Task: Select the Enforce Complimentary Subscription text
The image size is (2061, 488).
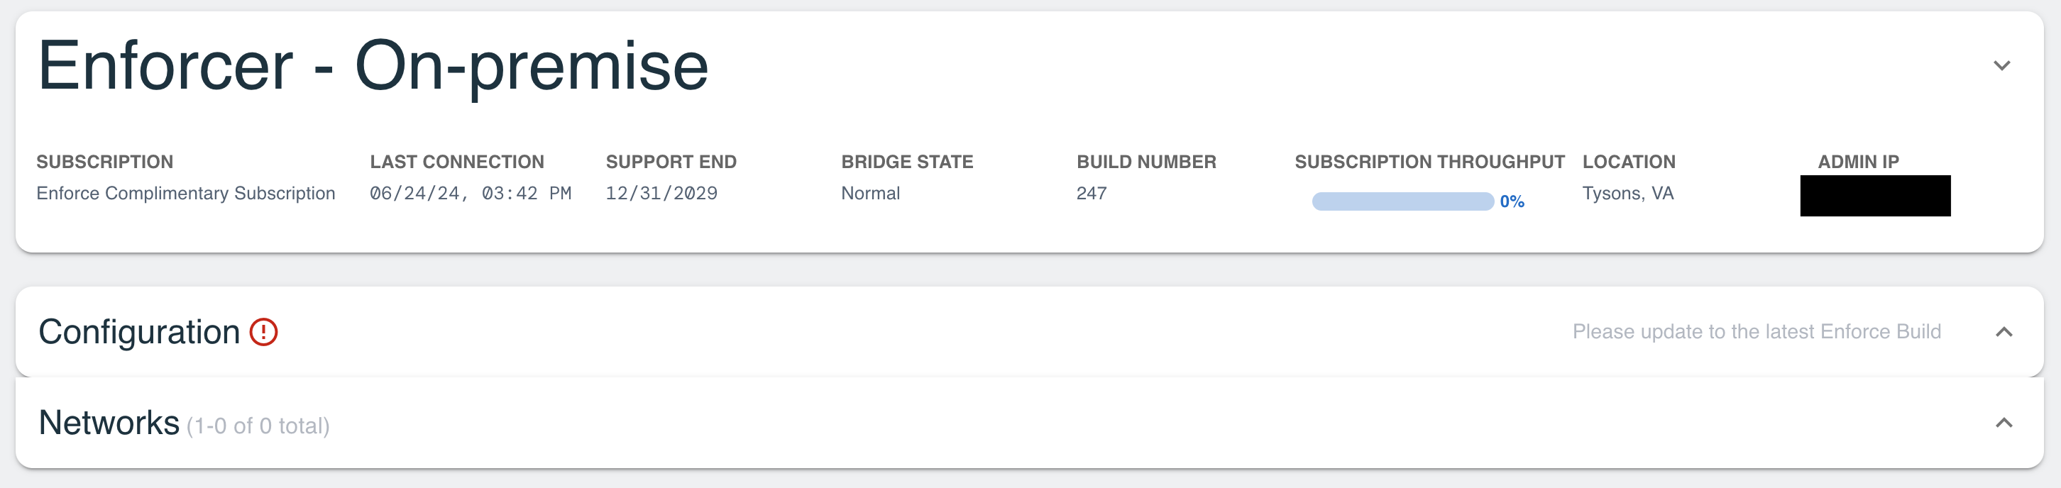Action: click(186, 194)
